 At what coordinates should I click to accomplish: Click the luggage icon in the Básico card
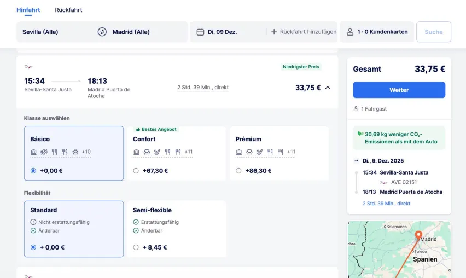[33, 152]
